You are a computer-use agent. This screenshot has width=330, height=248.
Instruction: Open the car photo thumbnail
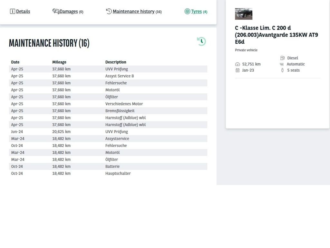[x=244, y=14]
